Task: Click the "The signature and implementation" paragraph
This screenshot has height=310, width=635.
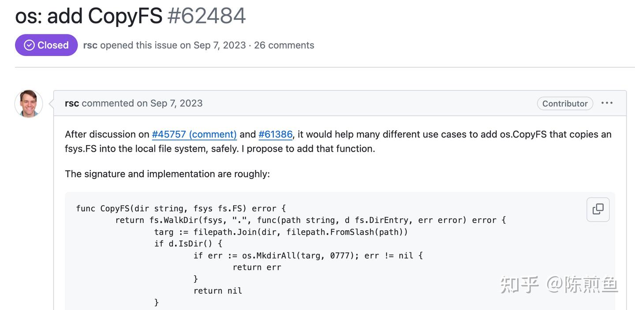Action: (167, 174)
